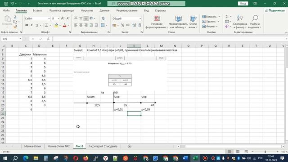
Task: Apply the yellow fill color
Action: [x=56, y=25]
